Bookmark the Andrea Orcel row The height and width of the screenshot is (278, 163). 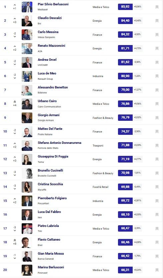(x=157, y=62)
